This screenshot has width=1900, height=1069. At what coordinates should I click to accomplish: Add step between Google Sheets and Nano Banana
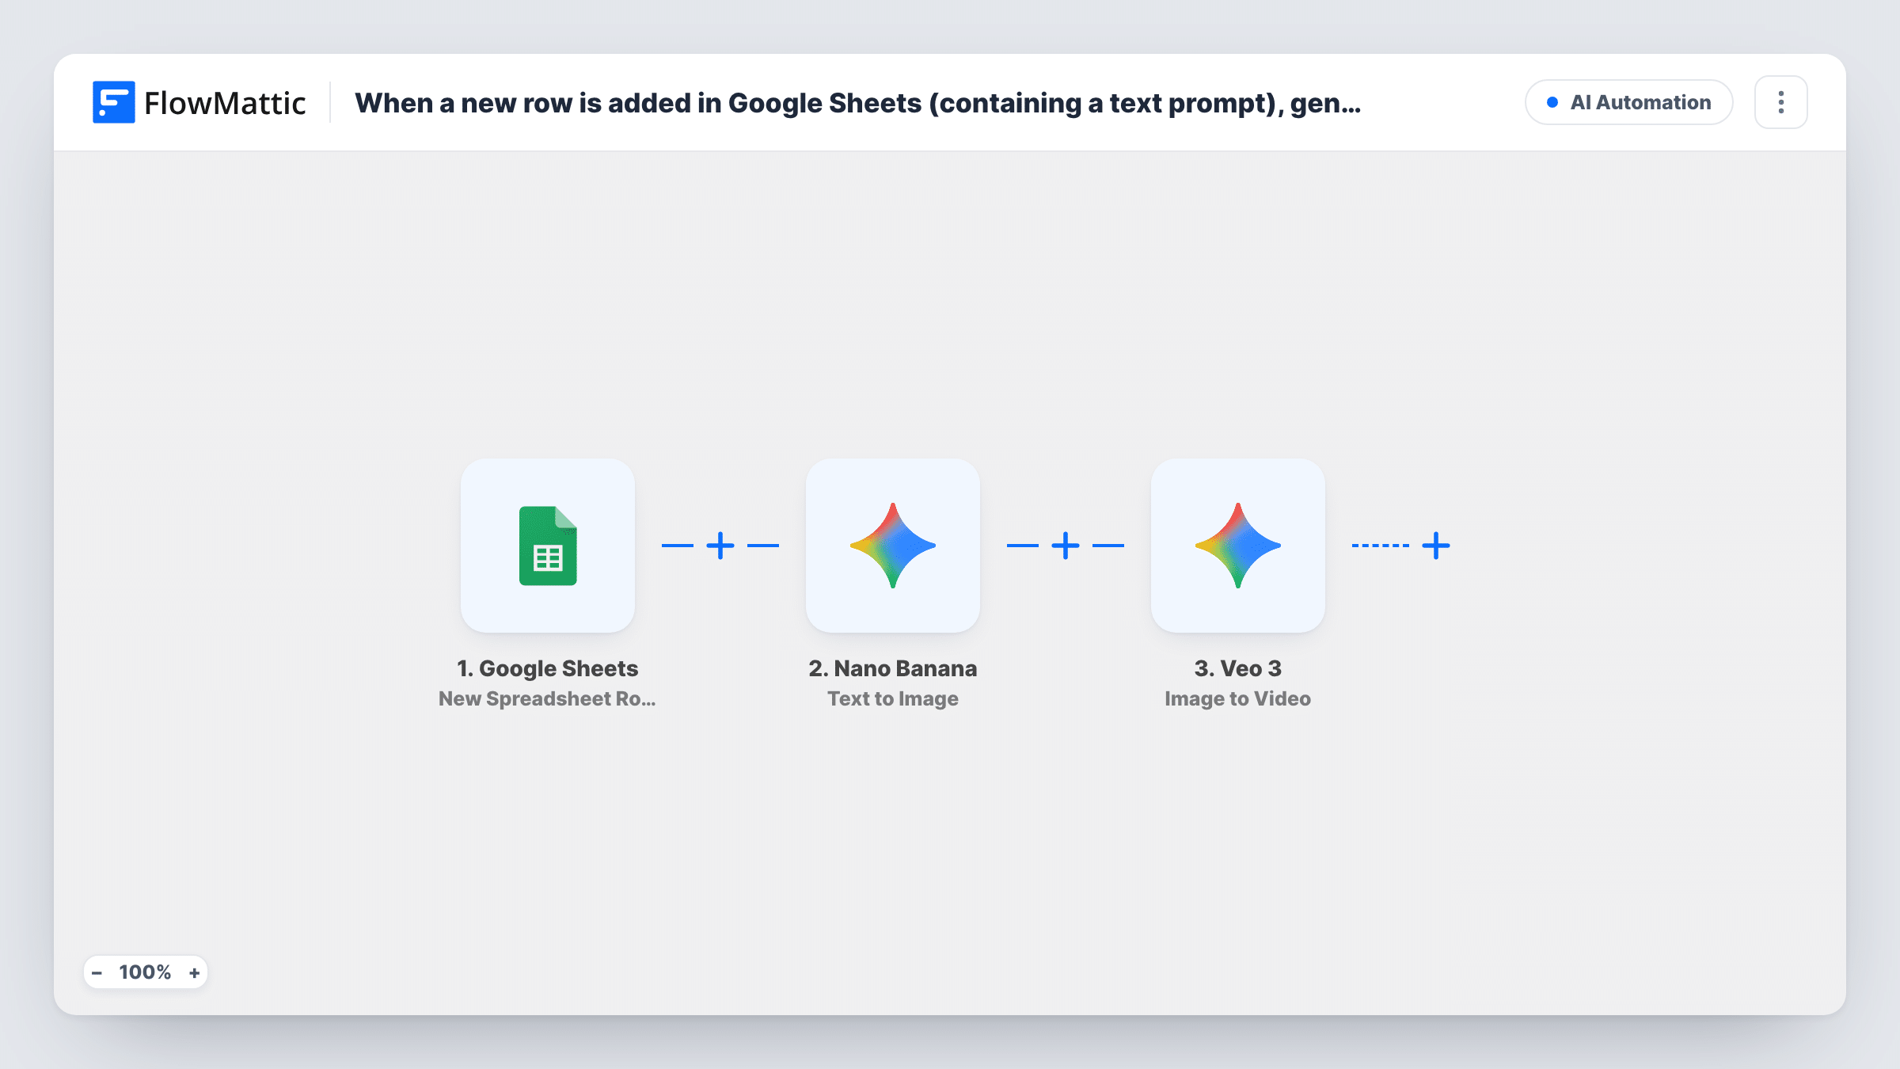point(720,546)
